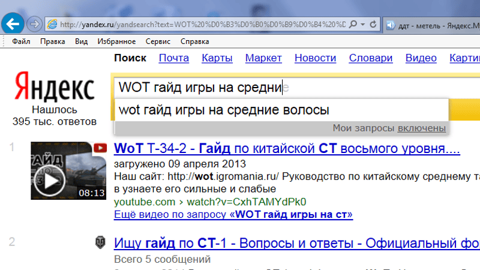Open the Вид menu

point(82,41)
